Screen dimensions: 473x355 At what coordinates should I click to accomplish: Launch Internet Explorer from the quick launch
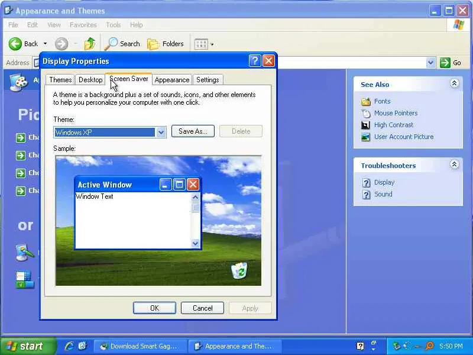[x=69, y=346]
